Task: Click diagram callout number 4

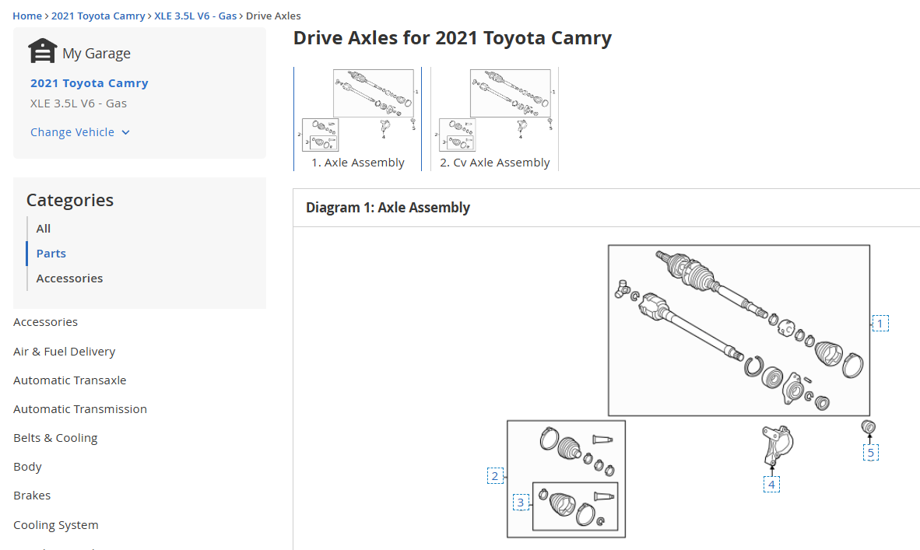Action: coord(771,485)
